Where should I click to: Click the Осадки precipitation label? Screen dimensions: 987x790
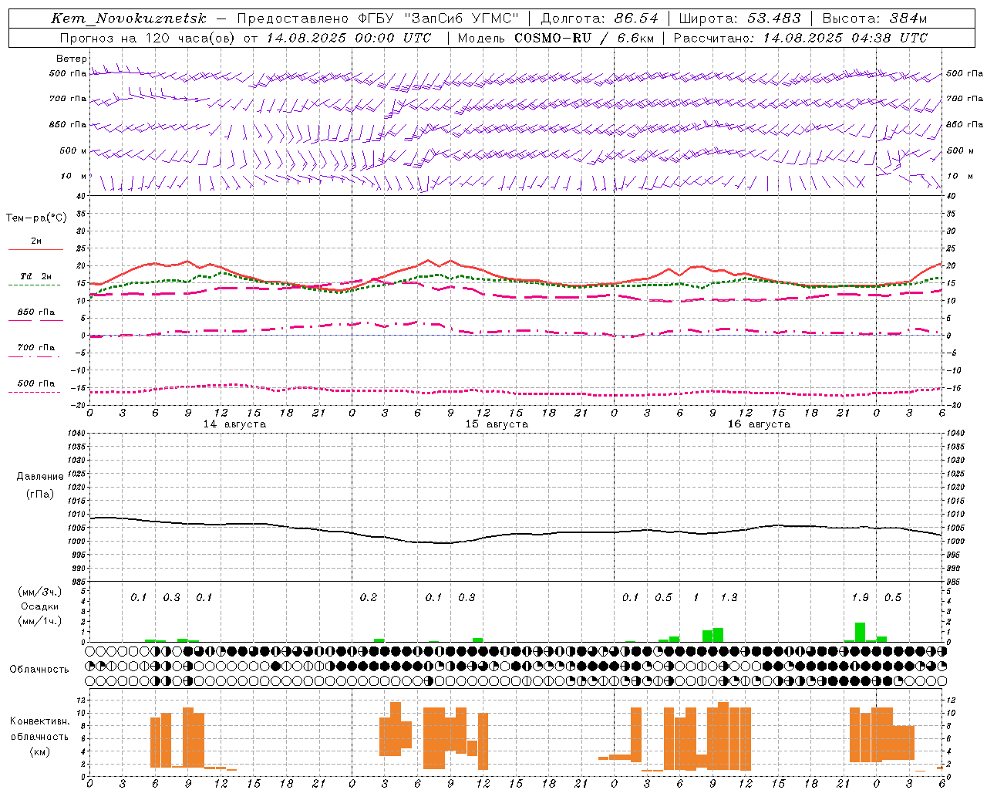pyautogui.click(x=40, y=606)
